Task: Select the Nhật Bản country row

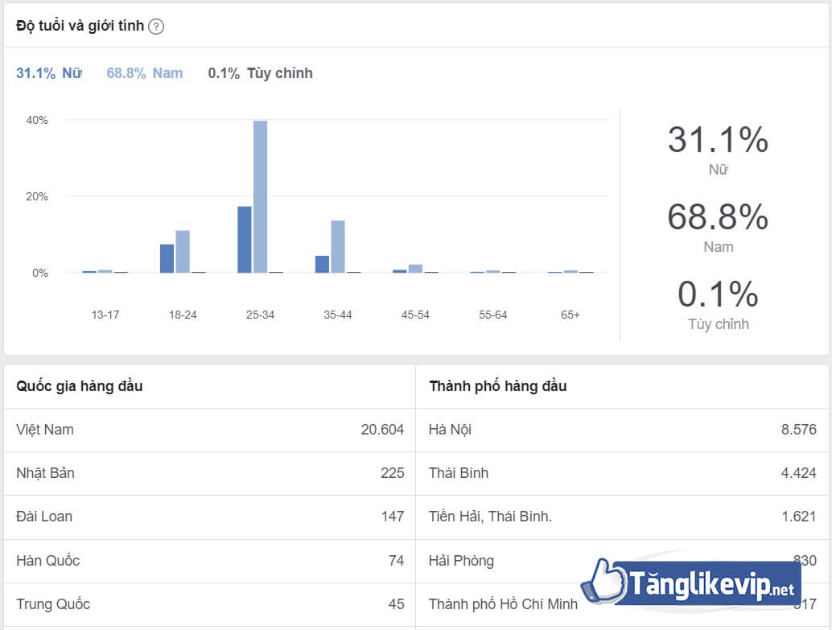Action: tap(209, 473)
